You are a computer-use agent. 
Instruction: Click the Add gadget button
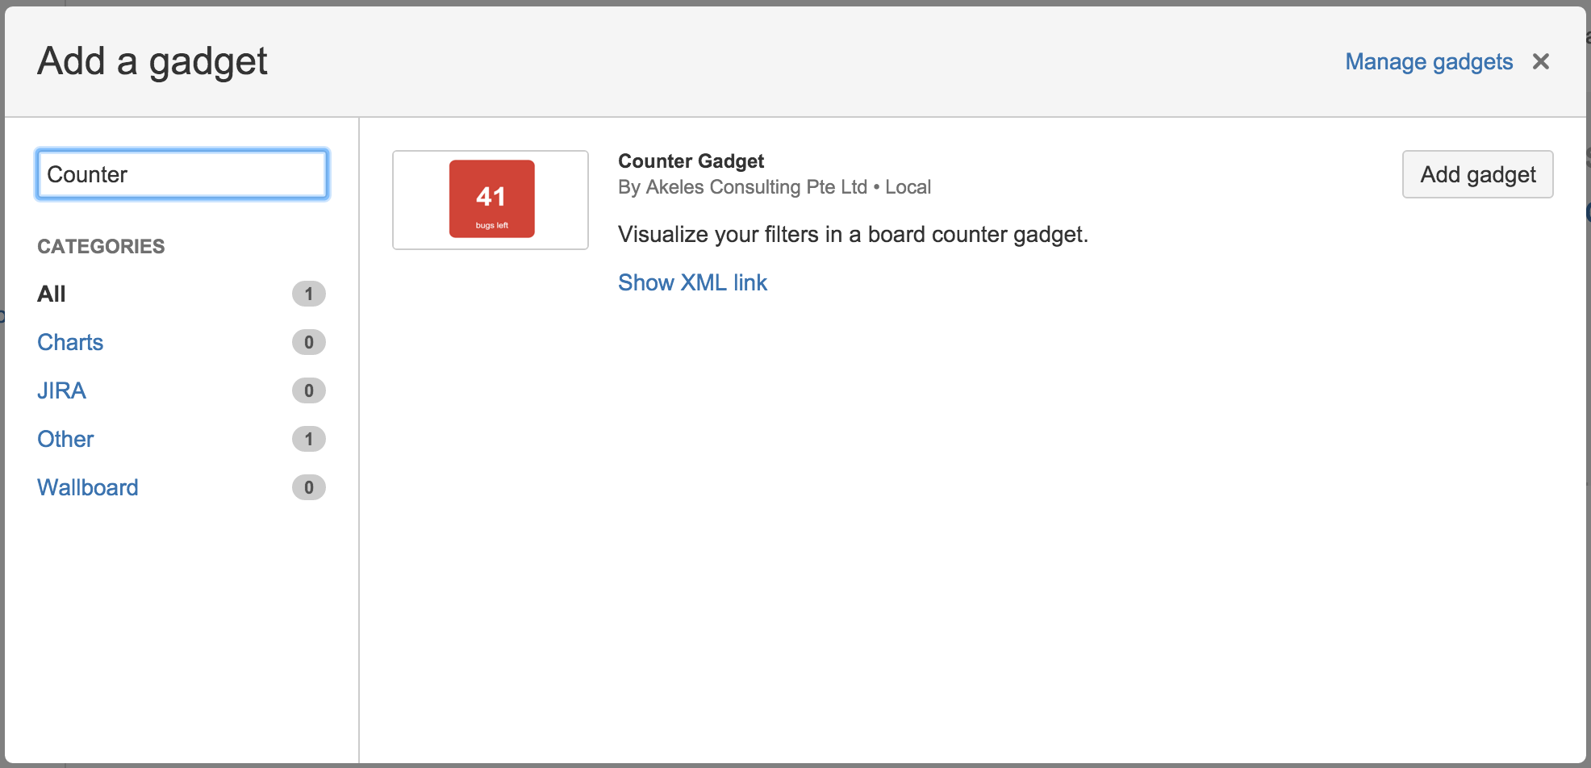click(x=1477, y=173)
